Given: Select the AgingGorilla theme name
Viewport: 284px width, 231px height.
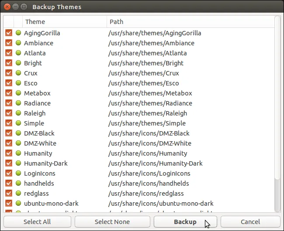Looking at the screenshot, I should click(42, 33).
